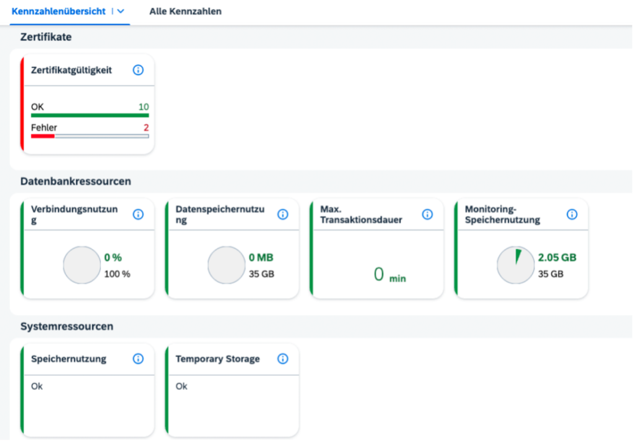Open the Monitoring-Speichernutzung tile title
The width and height of the screenshot is (634, 441).
click(x=503, y=215)
